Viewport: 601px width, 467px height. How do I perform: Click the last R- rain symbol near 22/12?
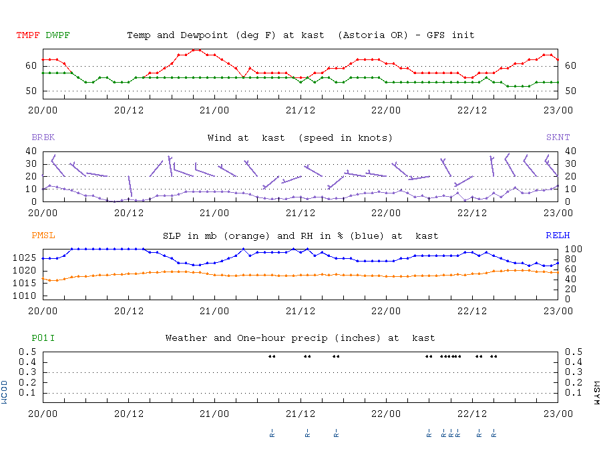(x=493, y=433)
